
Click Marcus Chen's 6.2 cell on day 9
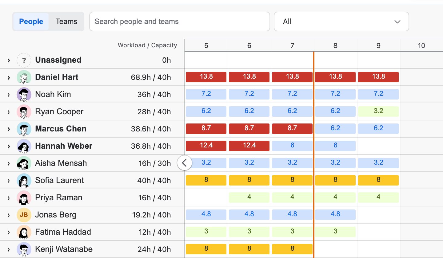[x=378, y=129]
